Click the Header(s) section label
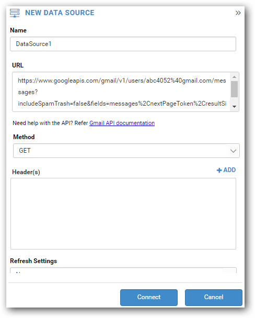Image resolution: width=255 pixels, height=318 pixels. click(x=26, y=172)
